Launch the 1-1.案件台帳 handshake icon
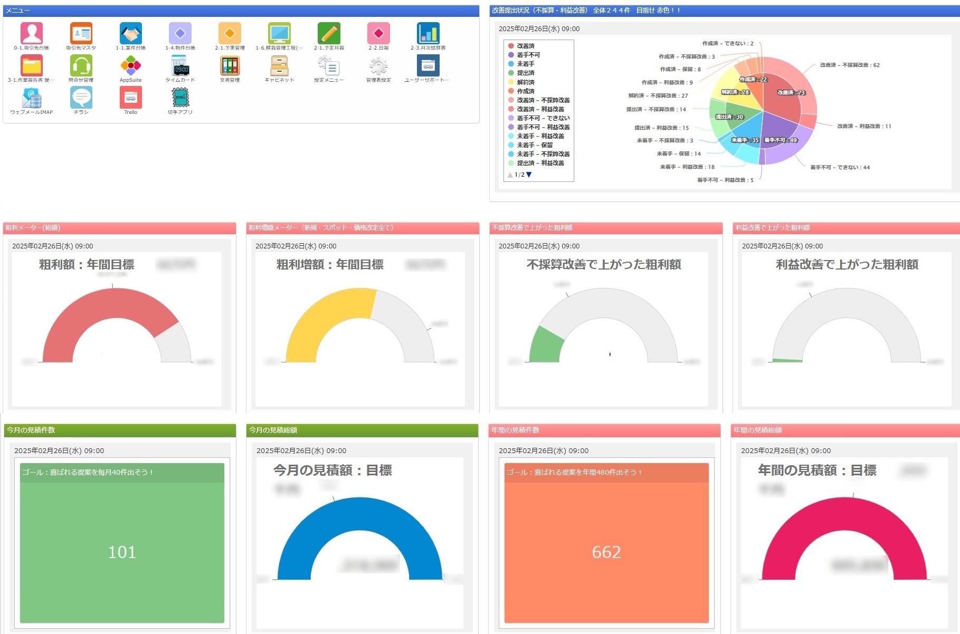Image resolution: width=960 pixels, height=634 pixels. click(130, 34)
